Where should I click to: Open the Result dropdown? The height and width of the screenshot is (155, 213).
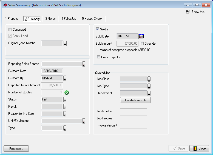[x=65, y=107]
